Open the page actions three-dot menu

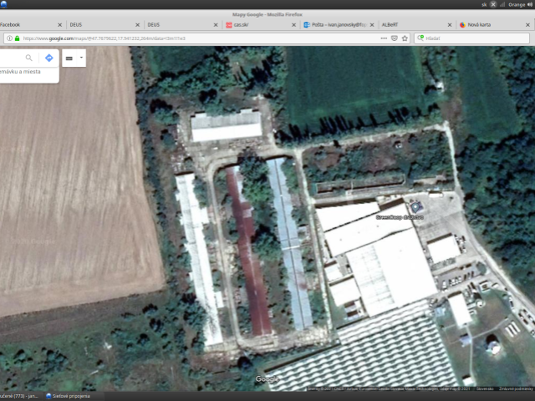pos(384,38)
